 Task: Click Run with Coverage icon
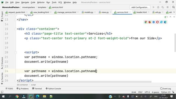coord(163,7)
